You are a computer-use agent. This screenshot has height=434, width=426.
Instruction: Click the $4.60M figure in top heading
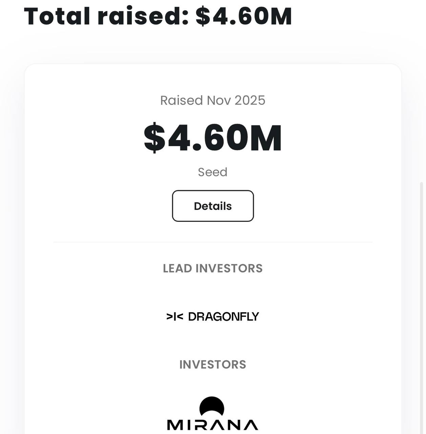(244, 16)
